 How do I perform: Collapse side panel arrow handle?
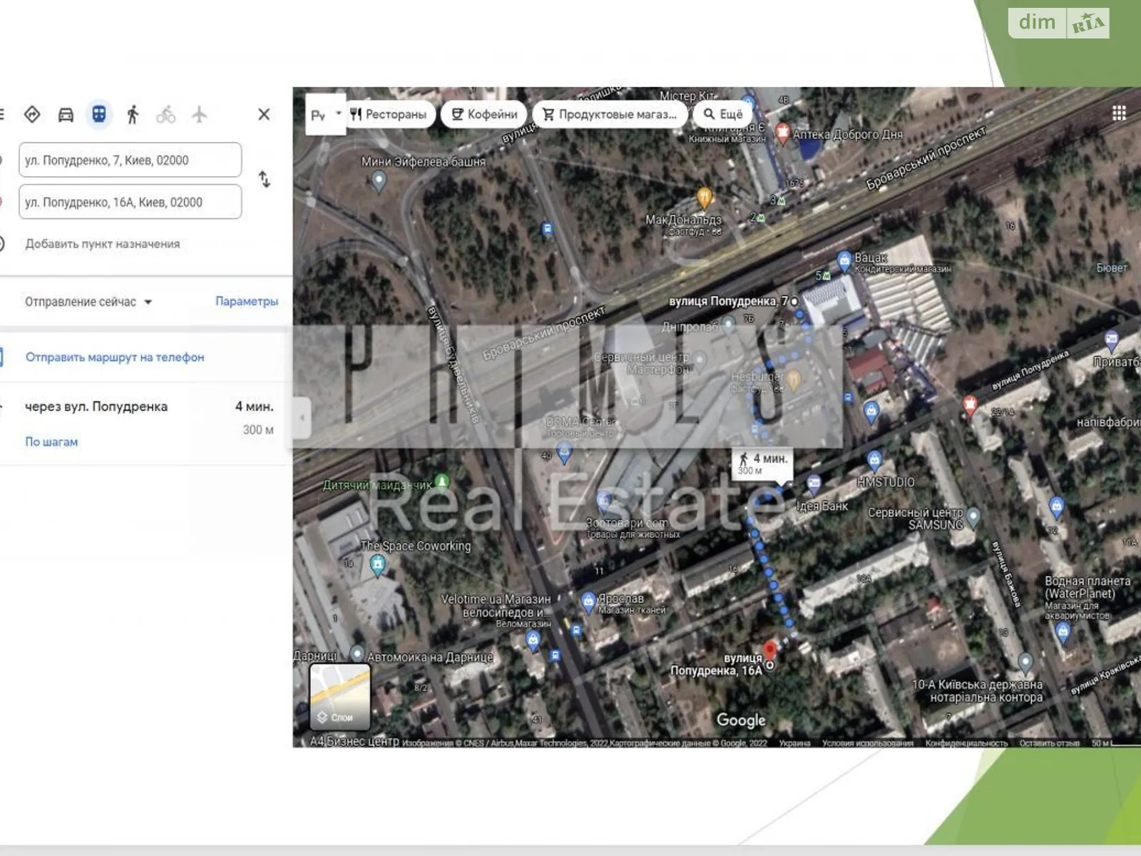302,417
